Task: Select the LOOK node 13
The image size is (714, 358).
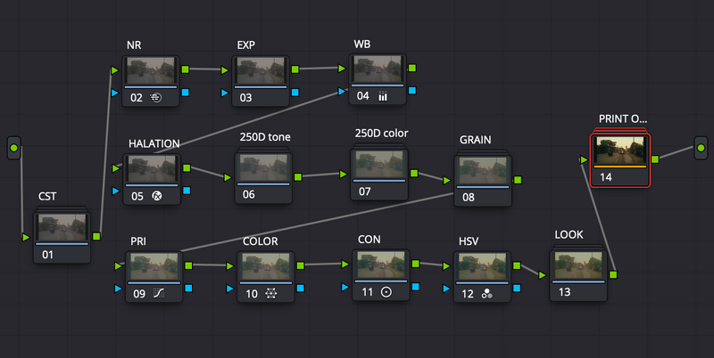Action: 578,275
